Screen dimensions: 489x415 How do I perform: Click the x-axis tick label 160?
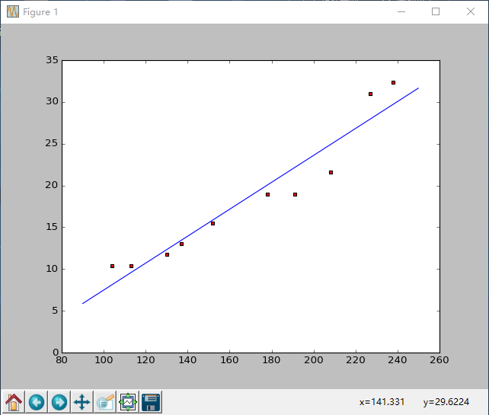229,360
